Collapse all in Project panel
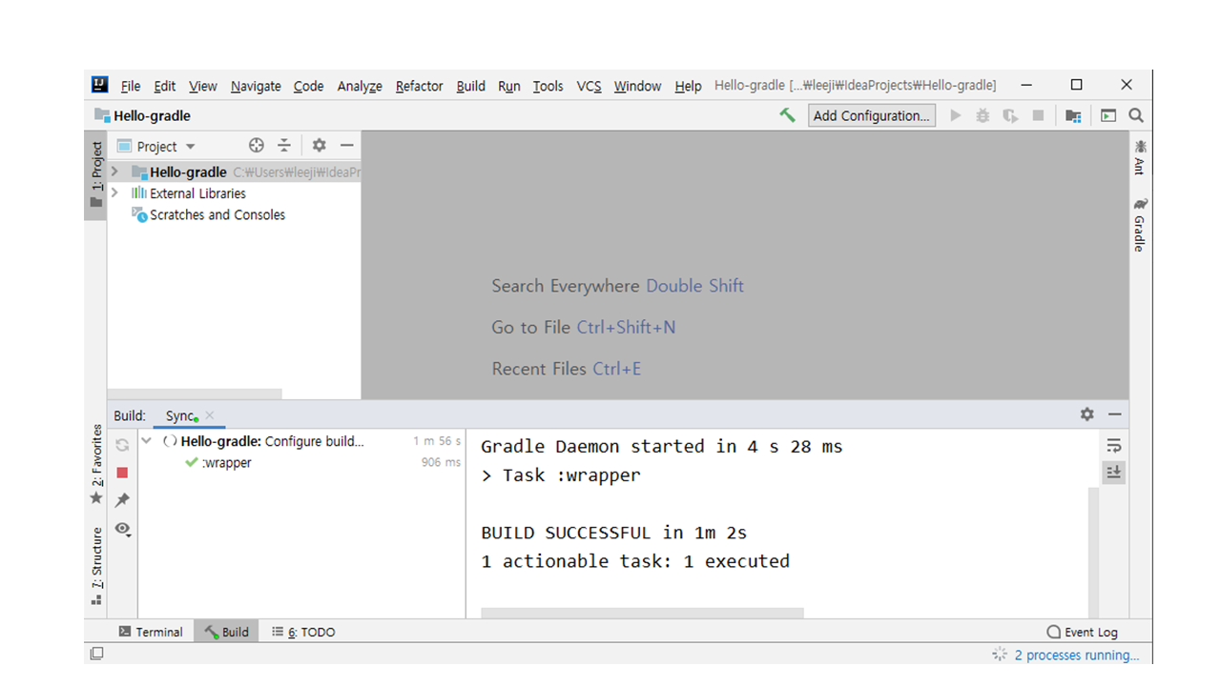Image resolution: width=1221 pixels, height=686 pixels. click(284, 146)
